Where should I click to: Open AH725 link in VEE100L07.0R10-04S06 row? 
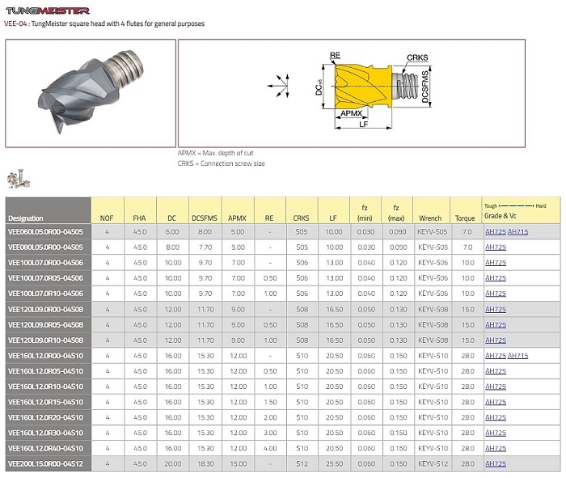(x=495, y=294)
